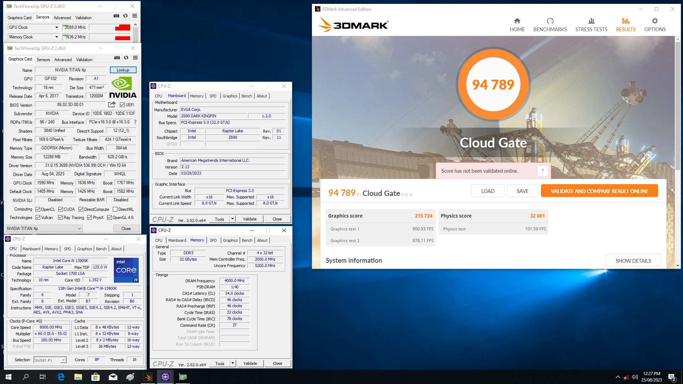This screenshot has width=683, height=384.
Task: Click the Memory Clock sensor graph bar
Action: 110,37
